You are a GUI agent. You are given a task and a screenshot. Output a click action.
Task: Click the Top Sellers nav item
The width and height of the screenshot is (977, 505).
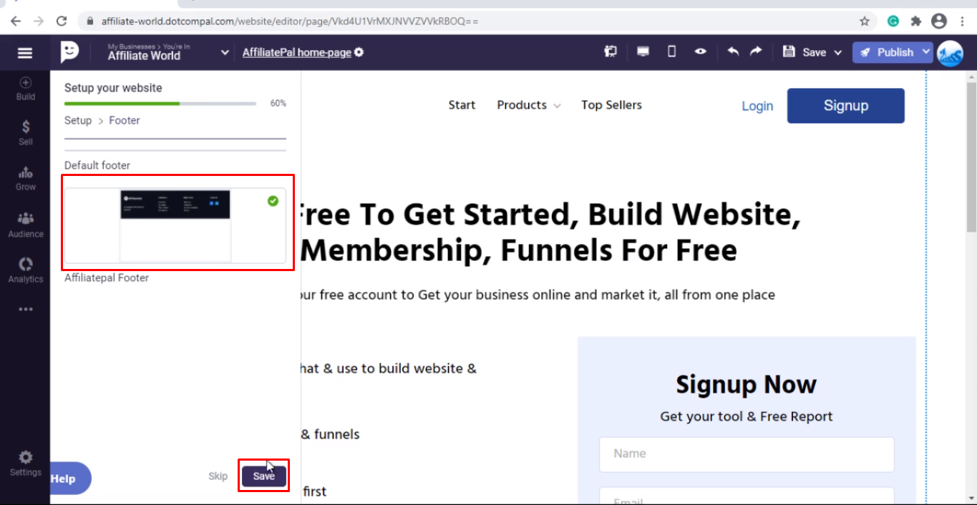click(611, 105)
